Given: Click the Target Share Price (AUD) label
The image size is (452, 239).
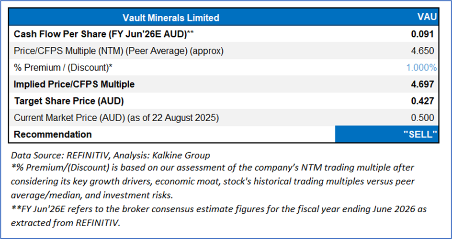Looking at the screenshot, I should click(68, 101).
